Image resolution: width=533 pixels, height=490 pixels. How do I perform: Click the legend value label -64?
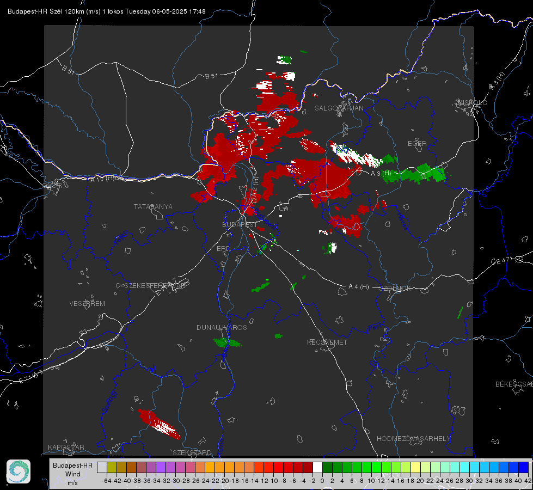(106, 481)
